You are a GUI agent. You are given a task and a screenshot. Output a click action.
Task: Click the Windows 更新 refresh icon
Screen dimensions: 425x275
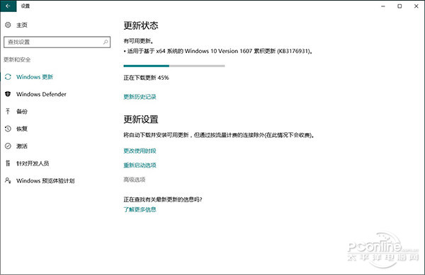(x=8, y=77)
